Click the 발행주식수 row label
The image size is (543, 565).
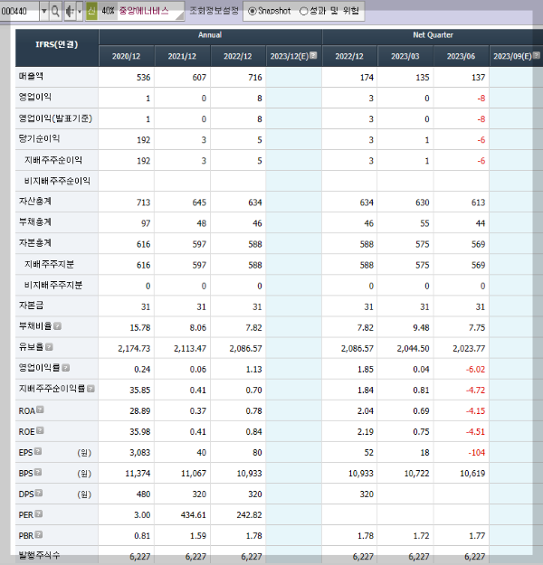point(39,555)
